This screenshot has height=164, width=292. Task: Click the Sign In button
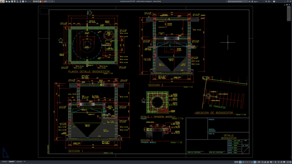pyautogui.click(x=255, y=1)
